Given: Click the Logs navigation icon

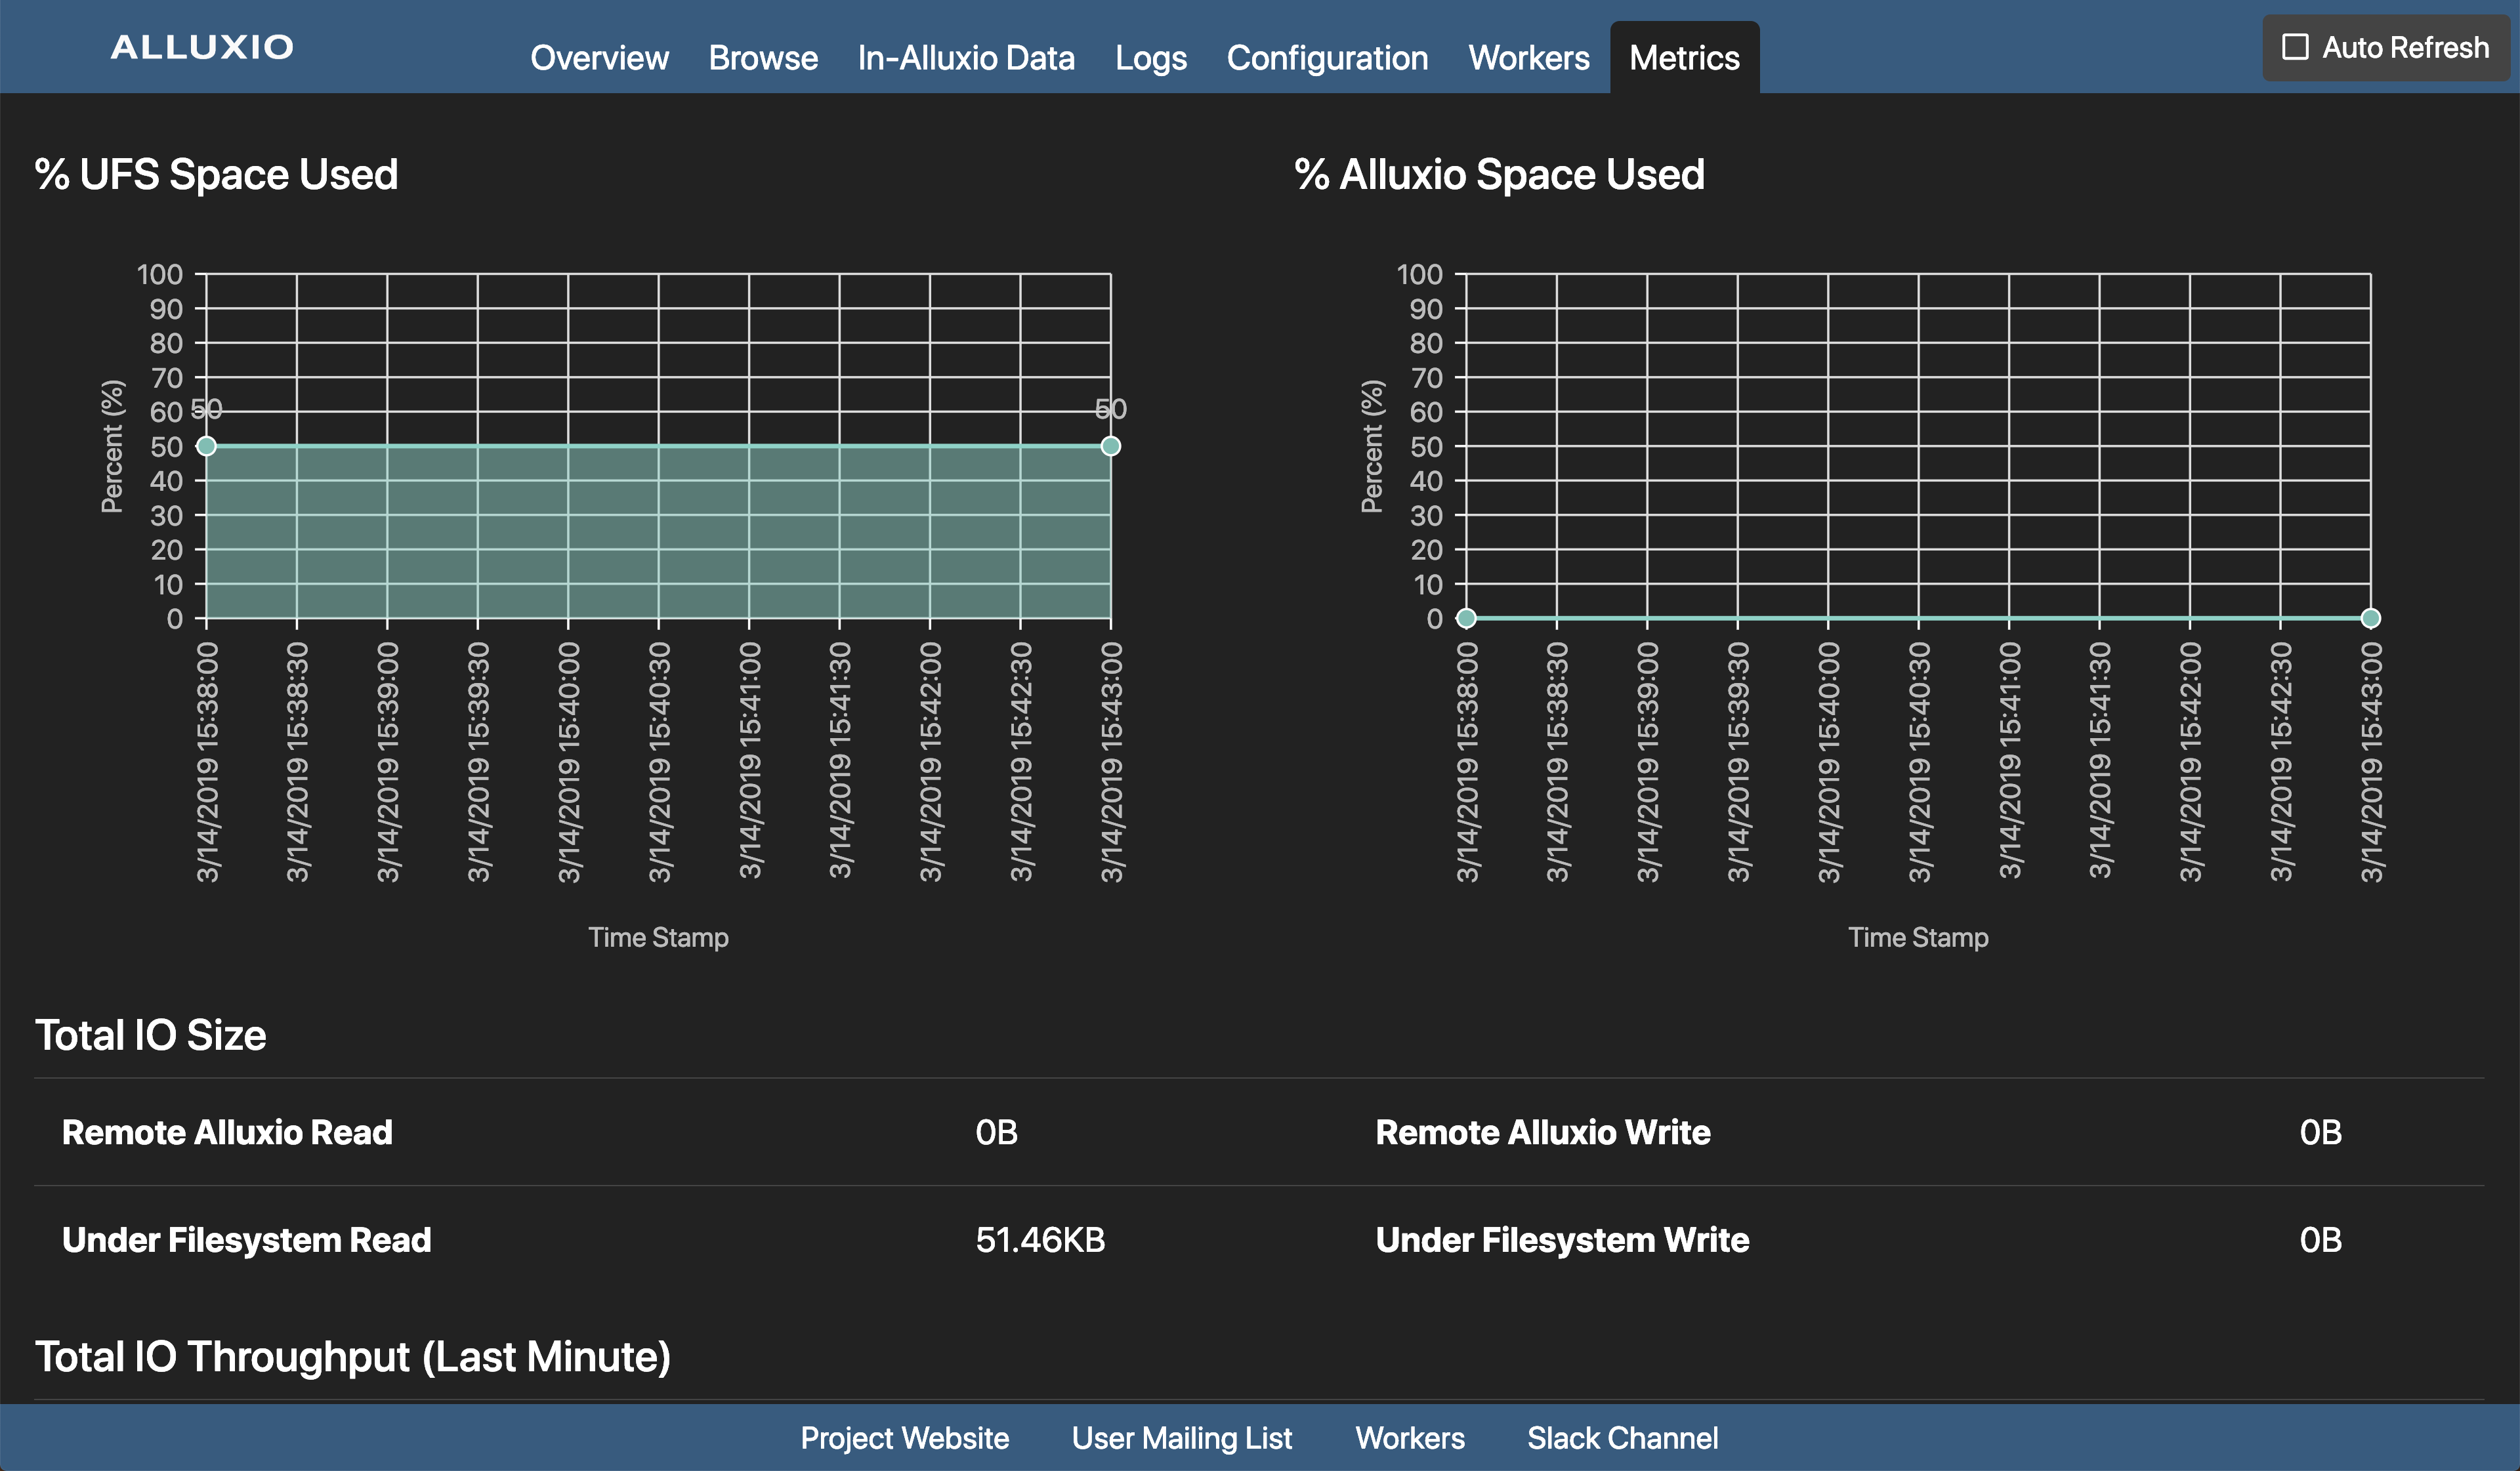Looking at the screenshot, I should tap(1149, 54).
